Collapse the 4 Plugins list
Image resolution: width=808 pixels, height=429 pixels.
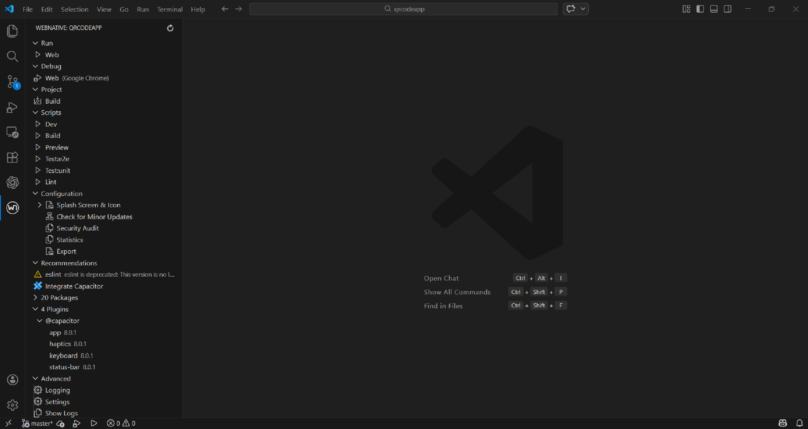(x=35, y=309)
